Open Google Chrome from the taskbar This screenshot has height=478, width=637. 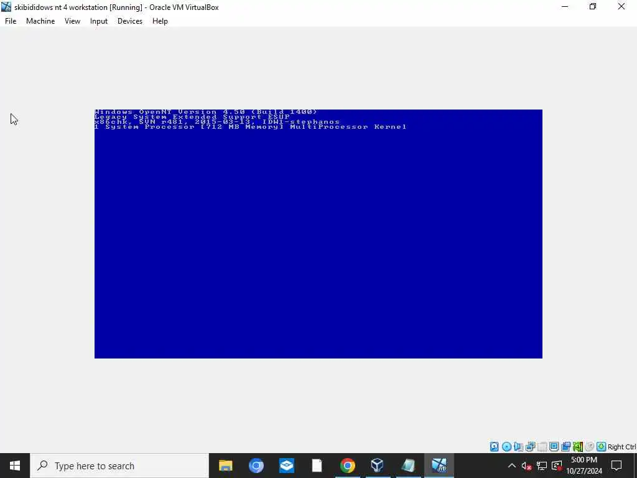tap(347, 466)
